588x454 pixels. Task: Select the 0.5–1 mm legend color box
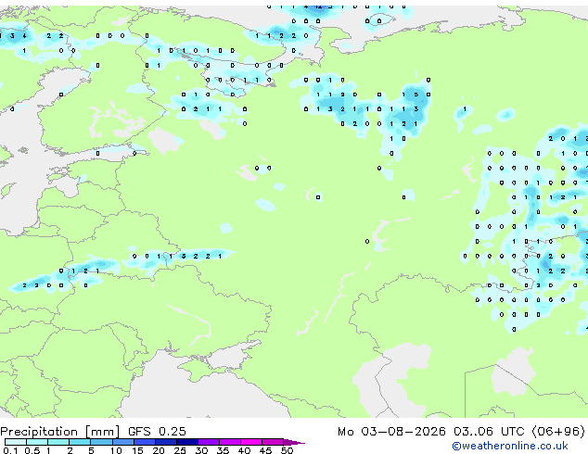(37, 442)
